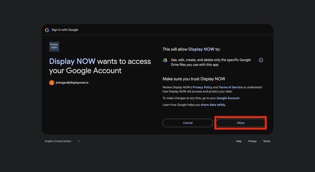The width and height of the screenshot is (315, 172).
Task: Open the Terms of Service link
Action: pyautogui.click(x=231, y=87)
